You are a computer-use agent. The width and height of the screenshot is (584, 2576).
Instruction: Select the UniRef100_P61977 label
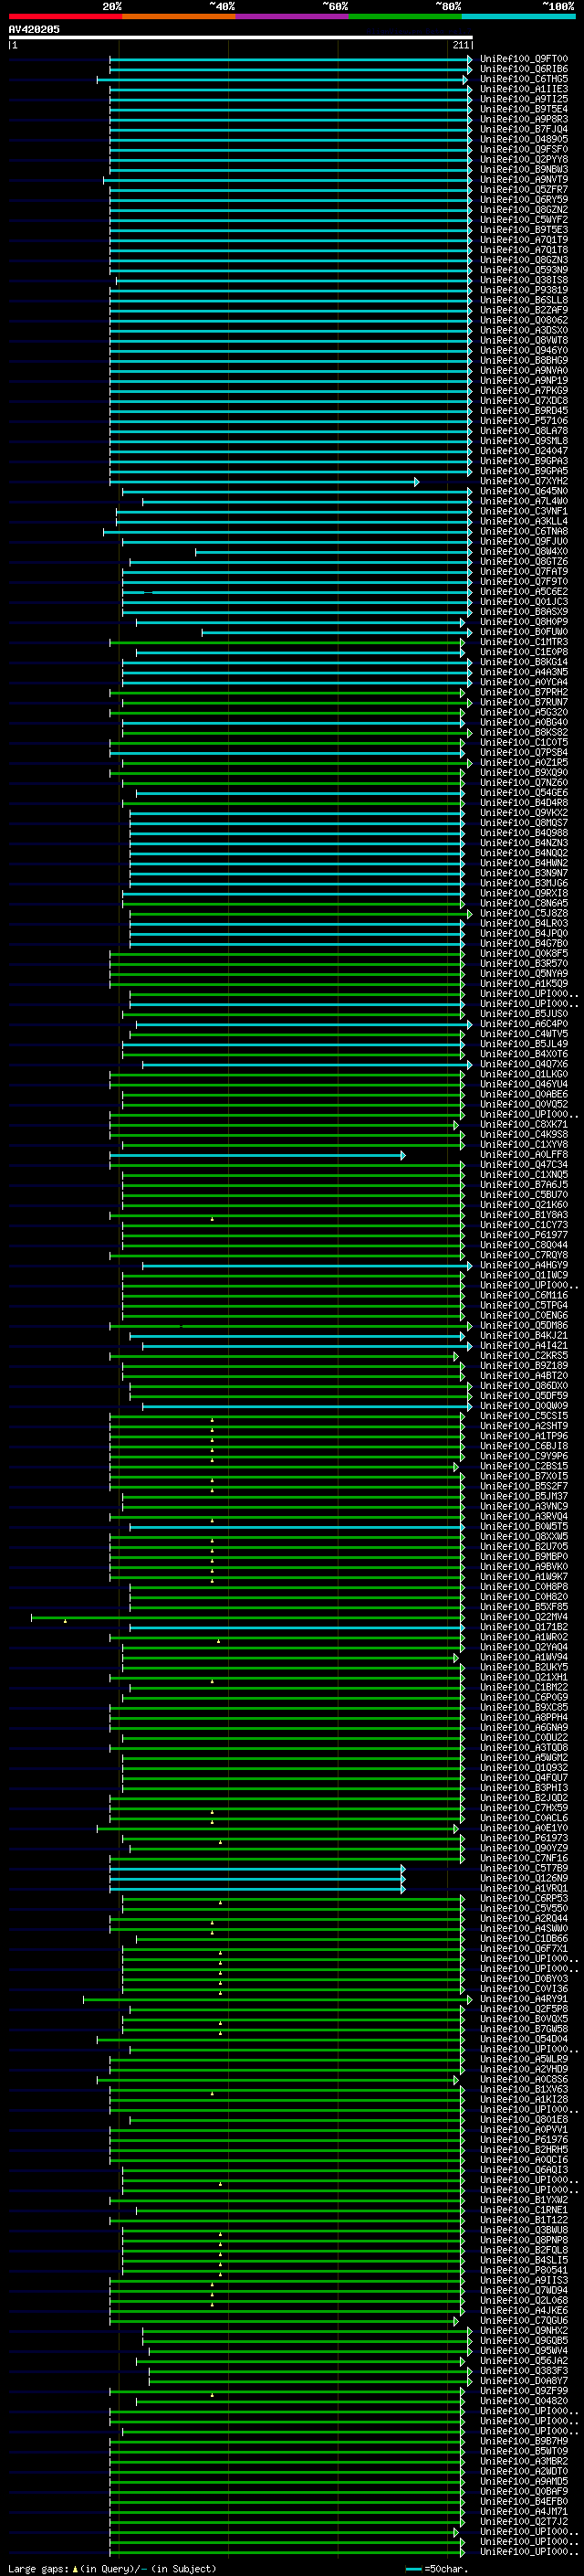[524, 1235]
